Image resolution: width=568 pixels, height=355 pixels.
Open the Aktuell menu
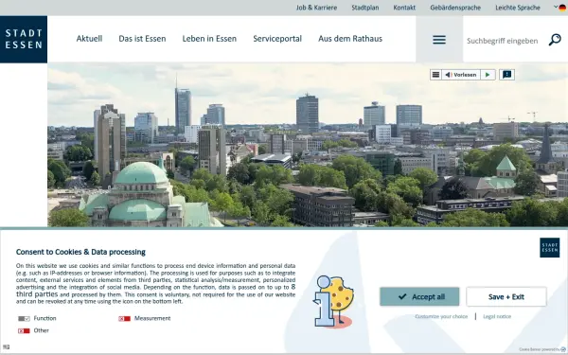click(x=89, y=39)
